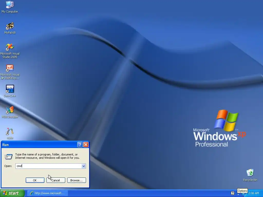Select the Recycle Bin icon
This screenshot has height=197, width=263.
(x=250, y=175)
